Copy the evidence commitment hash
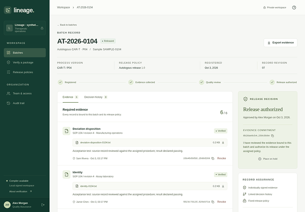305x212 pixels. point(273,136)
